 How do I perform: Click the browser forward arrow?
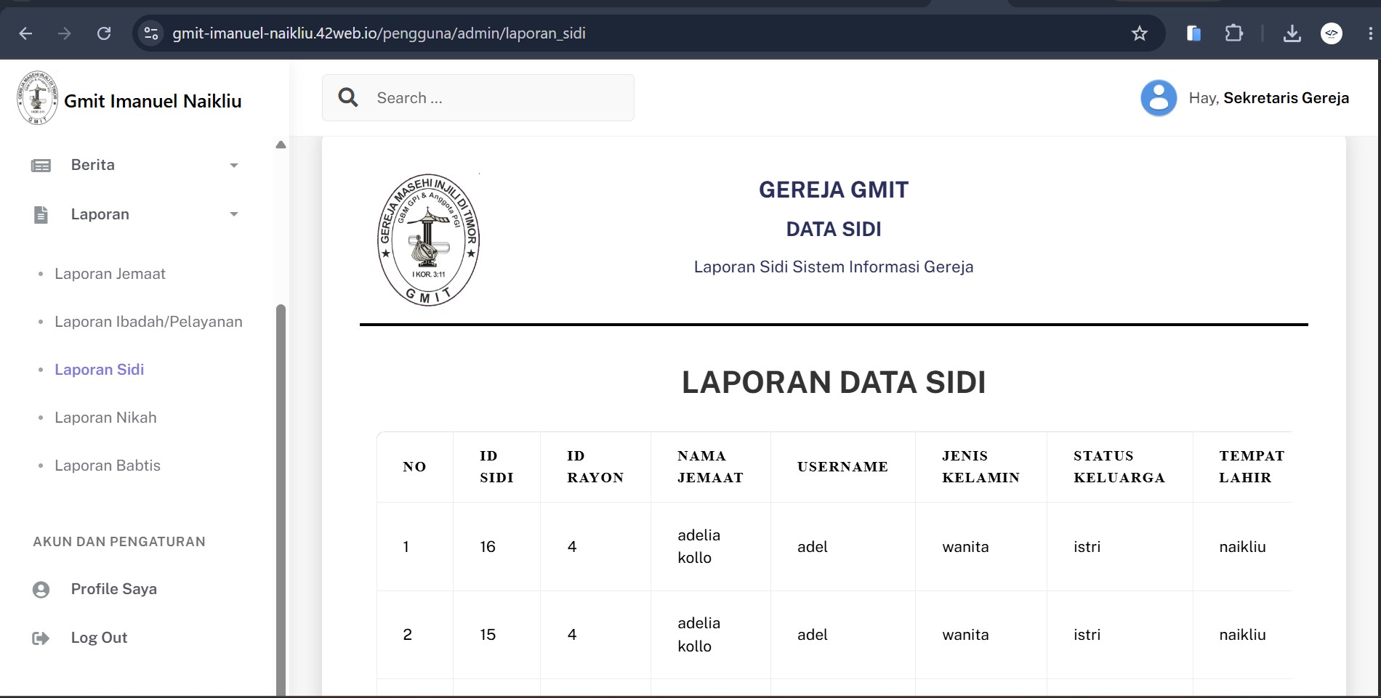65,33
